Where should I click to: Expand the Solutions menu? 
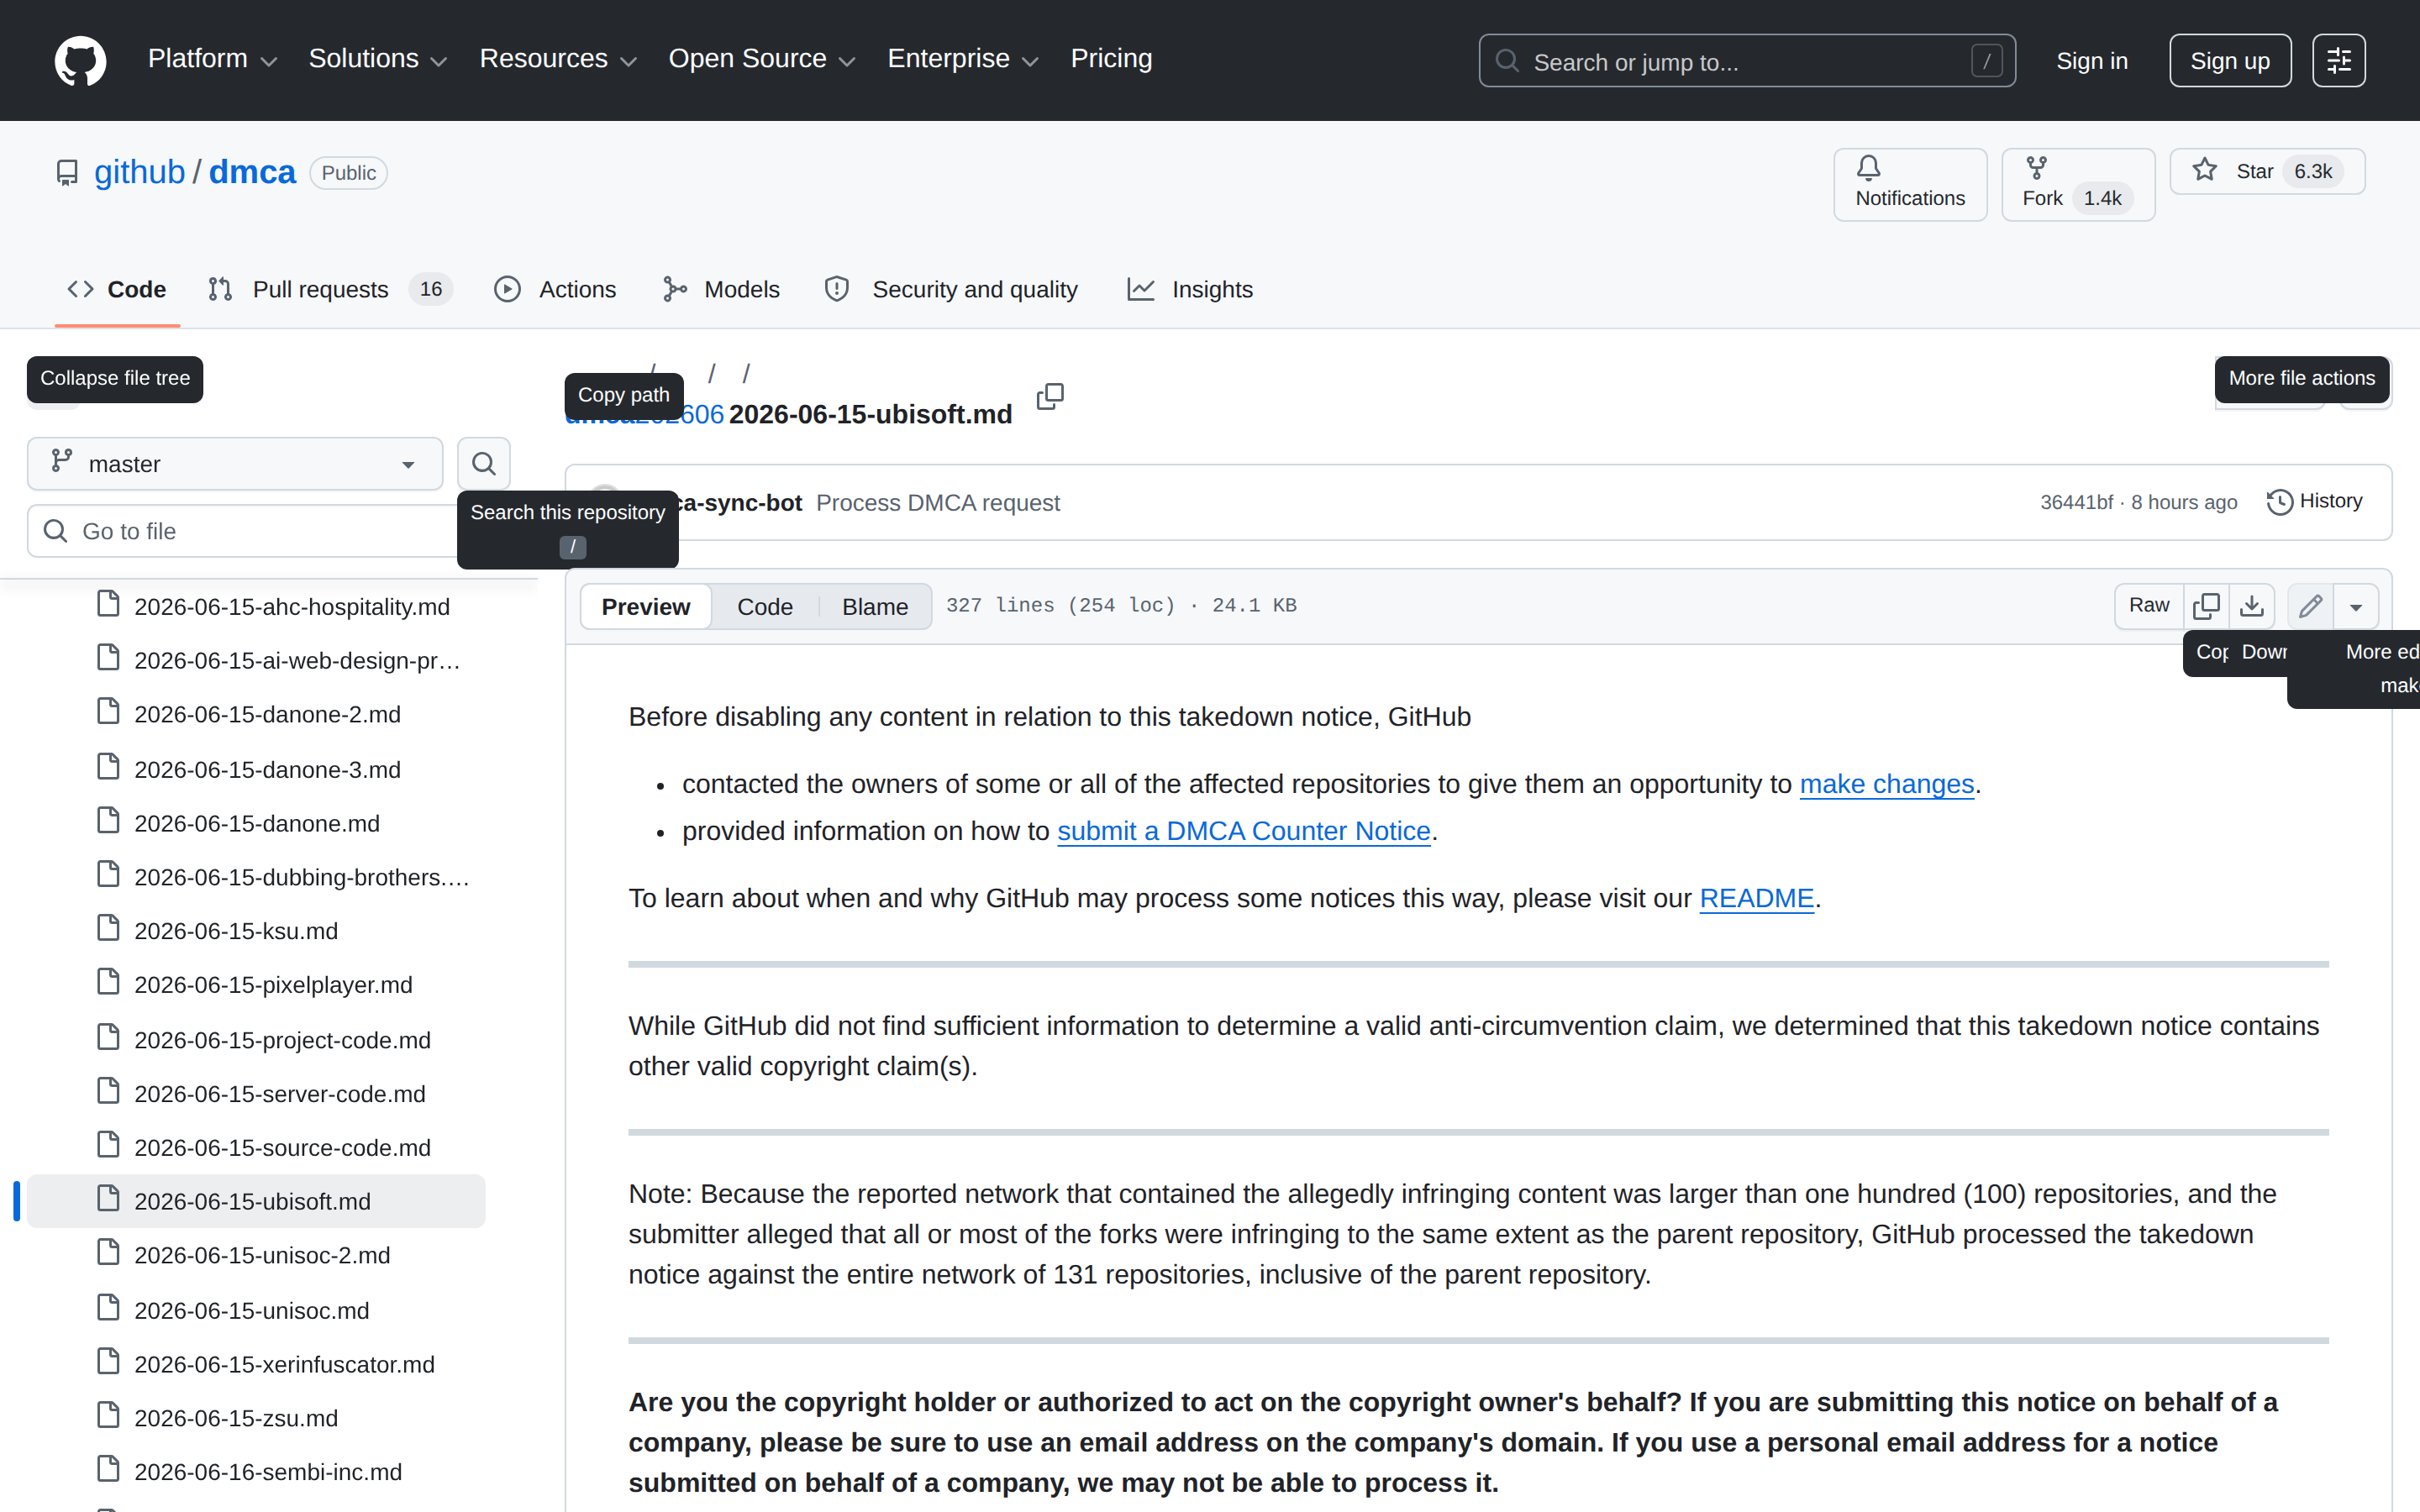coord(378,59)
